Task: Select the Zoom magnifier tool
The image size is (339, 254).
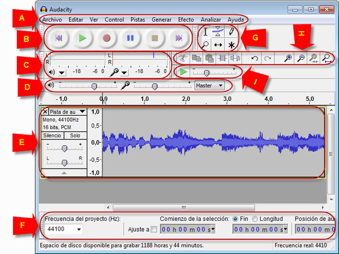Action: pos(205,45)
